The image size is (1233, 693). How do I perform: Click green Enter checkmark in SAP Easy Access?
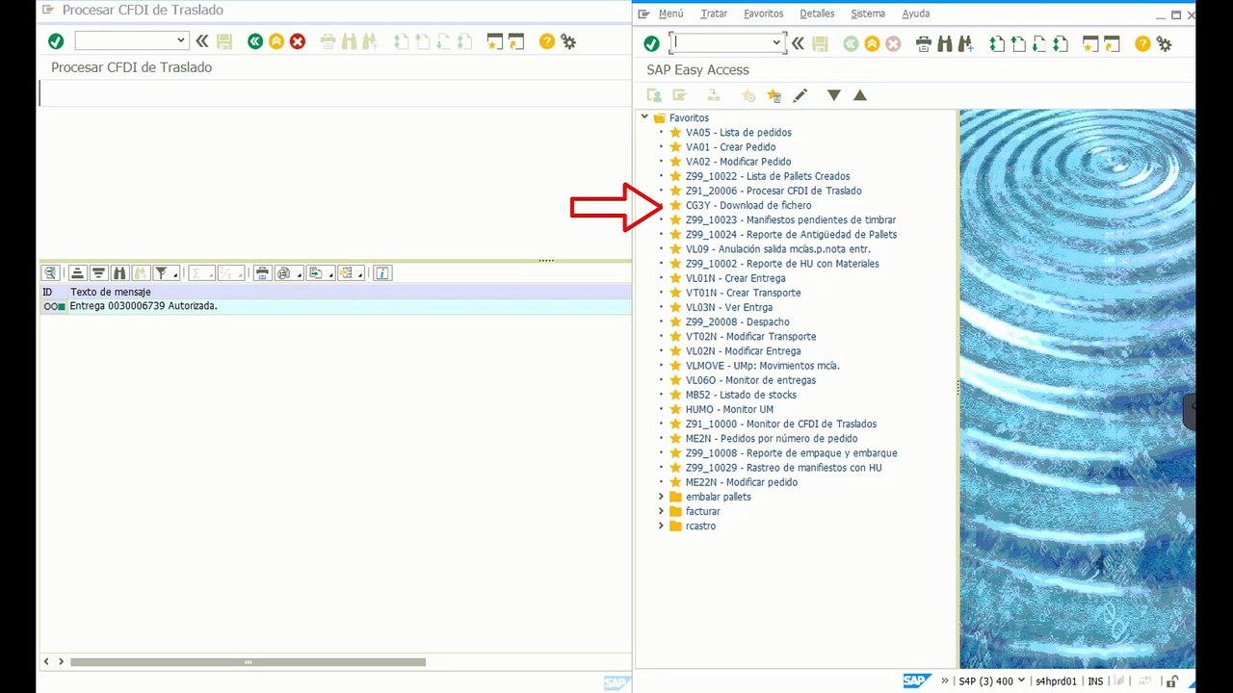(651, 43)
